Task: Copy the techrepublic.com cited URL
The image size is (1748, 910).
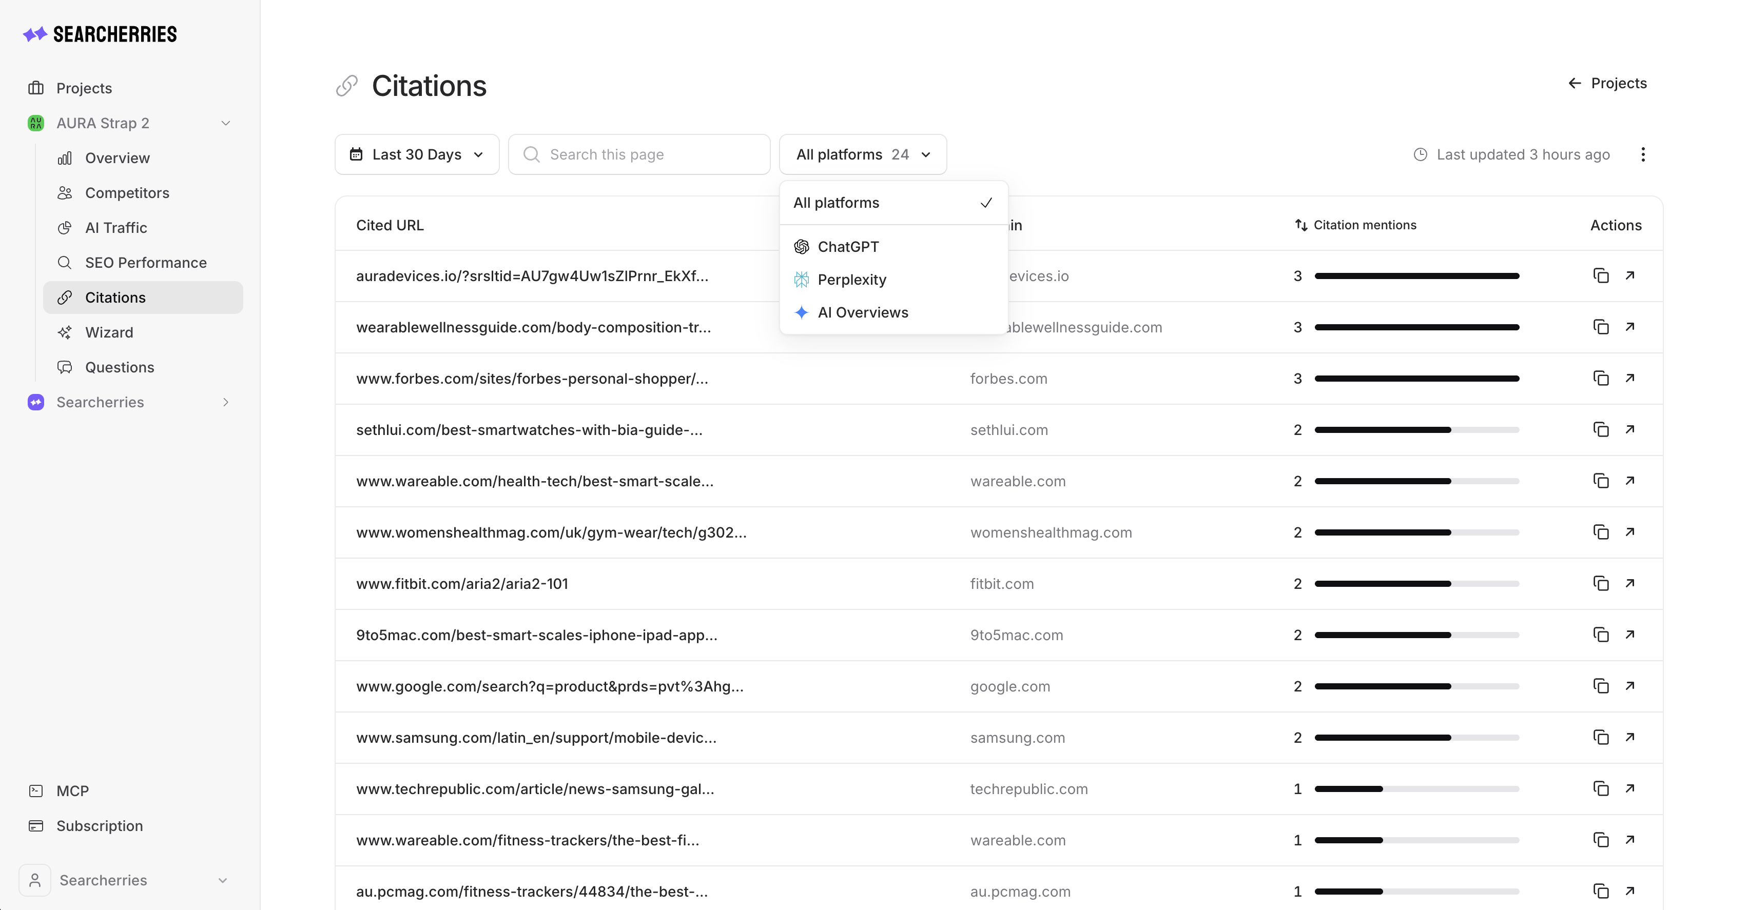Action: 1601,788
